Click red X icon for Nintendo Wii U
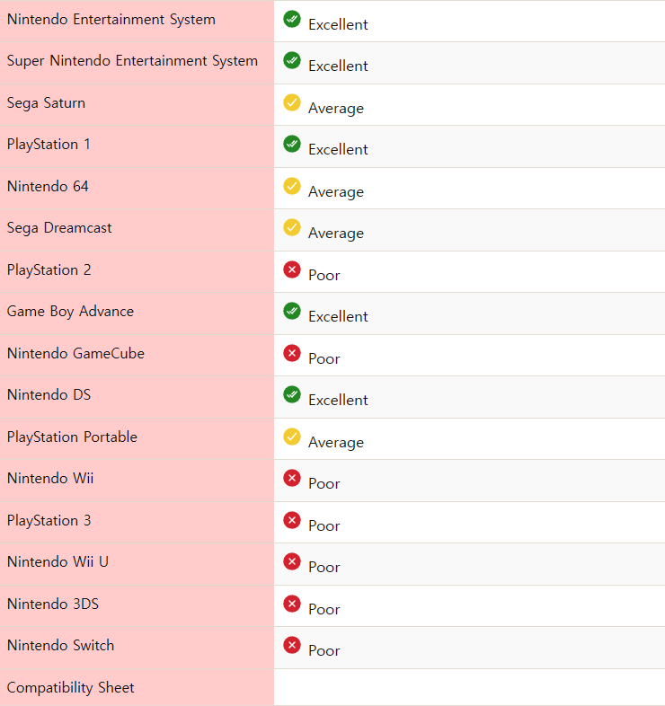Viewport: 665px width, 706px height. [292, 561]
